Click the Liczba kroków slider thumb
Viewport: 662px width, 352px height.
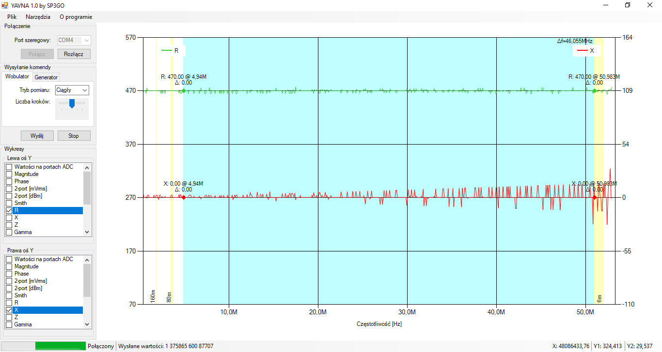72,103
